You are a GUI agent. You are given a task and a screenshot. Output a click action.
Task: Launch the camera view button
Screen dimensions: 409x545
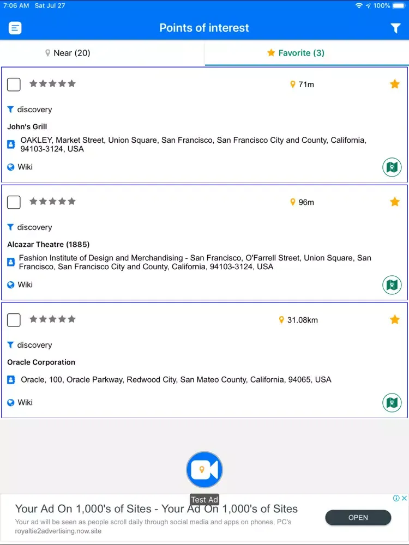coord(204,470)
